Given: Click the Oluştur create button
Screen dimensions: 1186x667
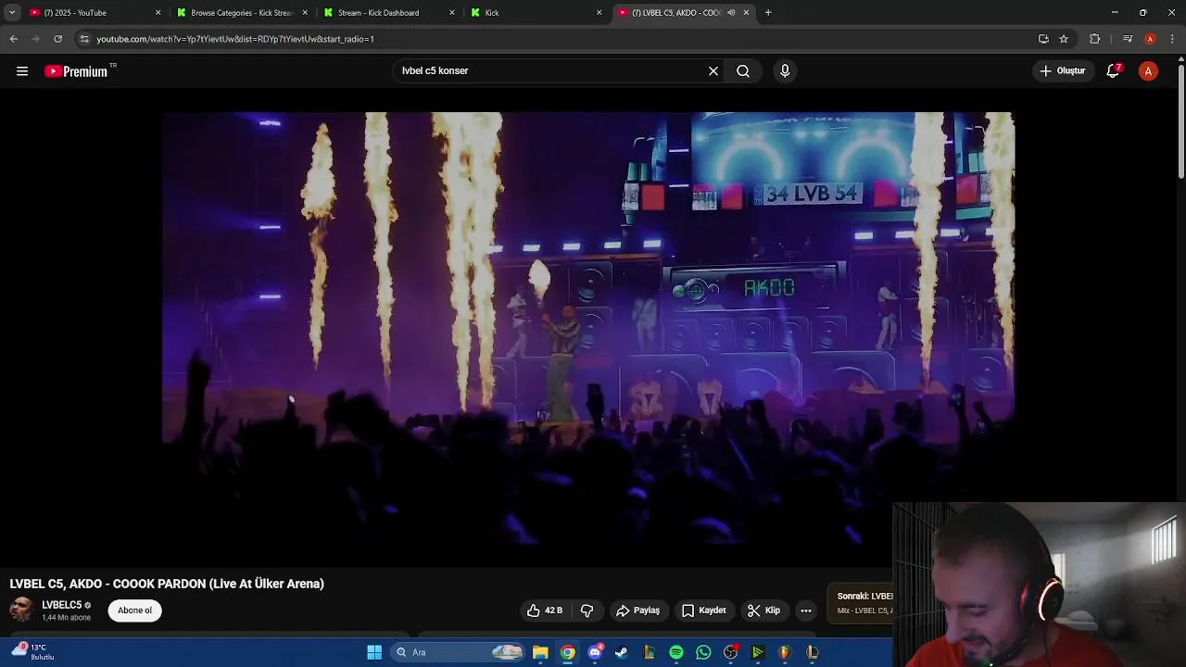Looking at the screenshot, I should [x=1063, y=71].
